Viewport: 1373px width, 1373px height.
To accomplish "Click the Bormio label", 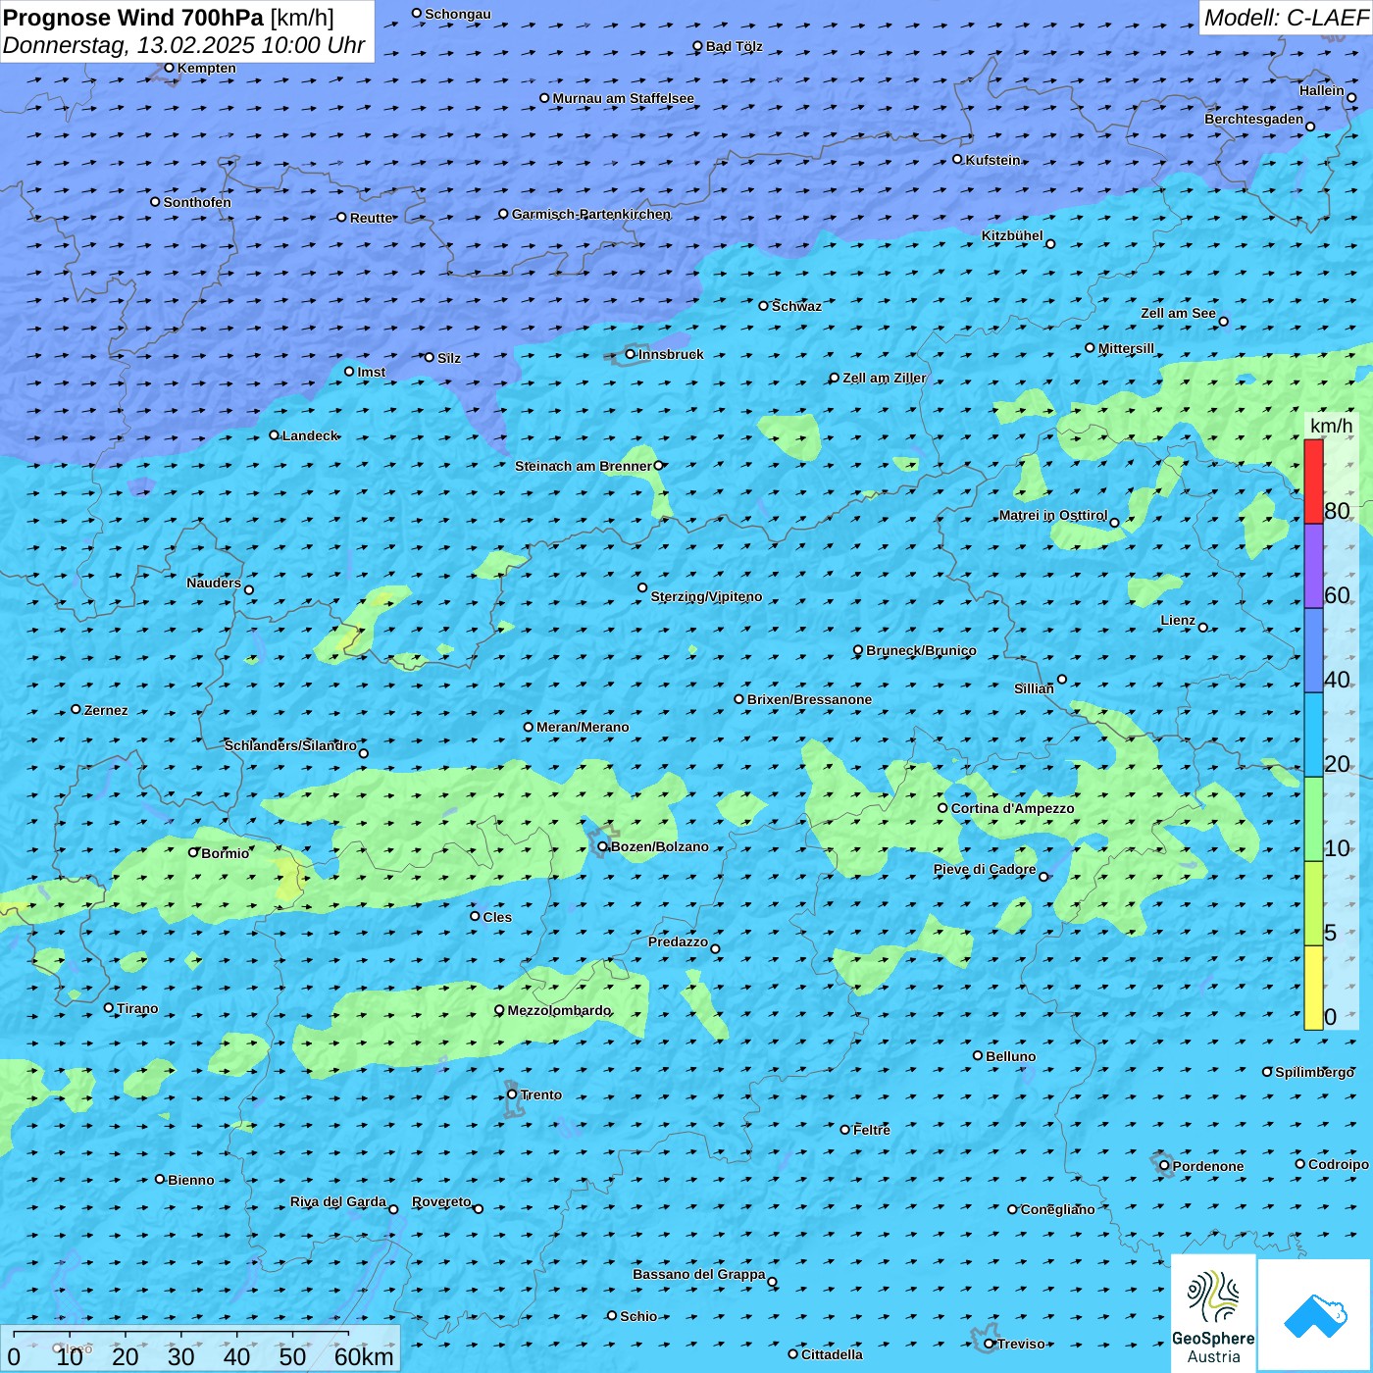I will 226,853.
